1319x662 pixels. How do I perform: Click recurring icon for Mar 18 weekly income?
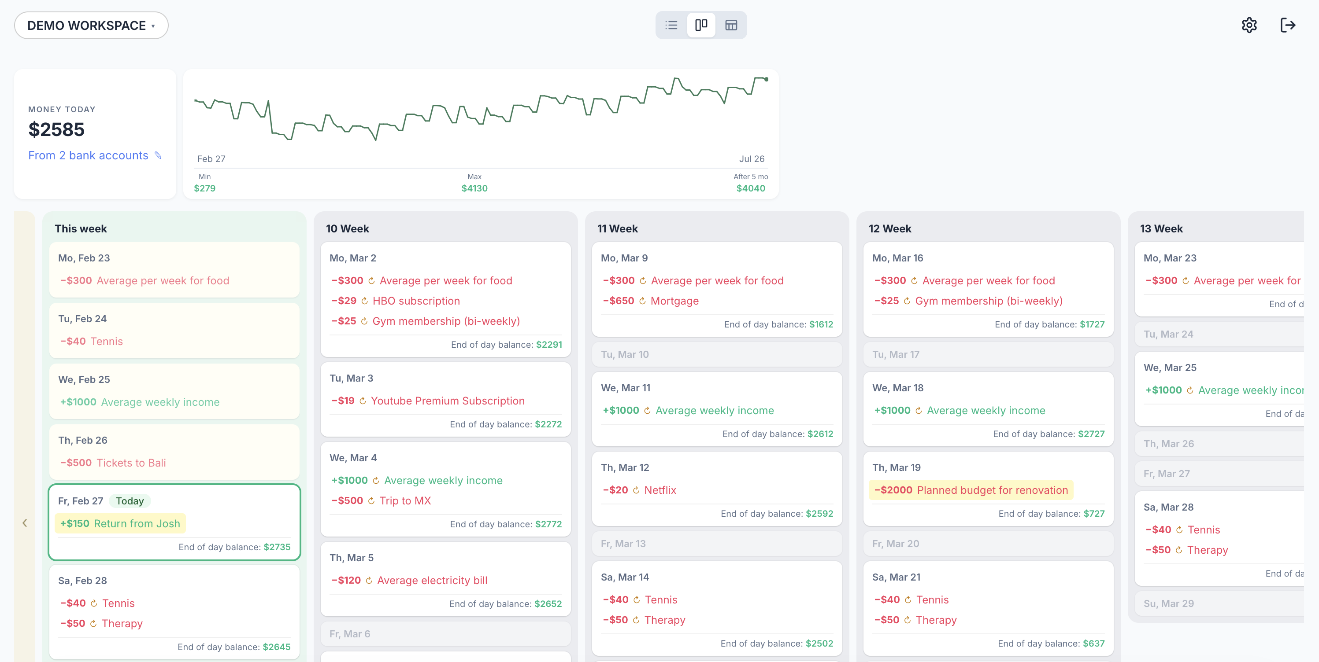click(919, 411)
